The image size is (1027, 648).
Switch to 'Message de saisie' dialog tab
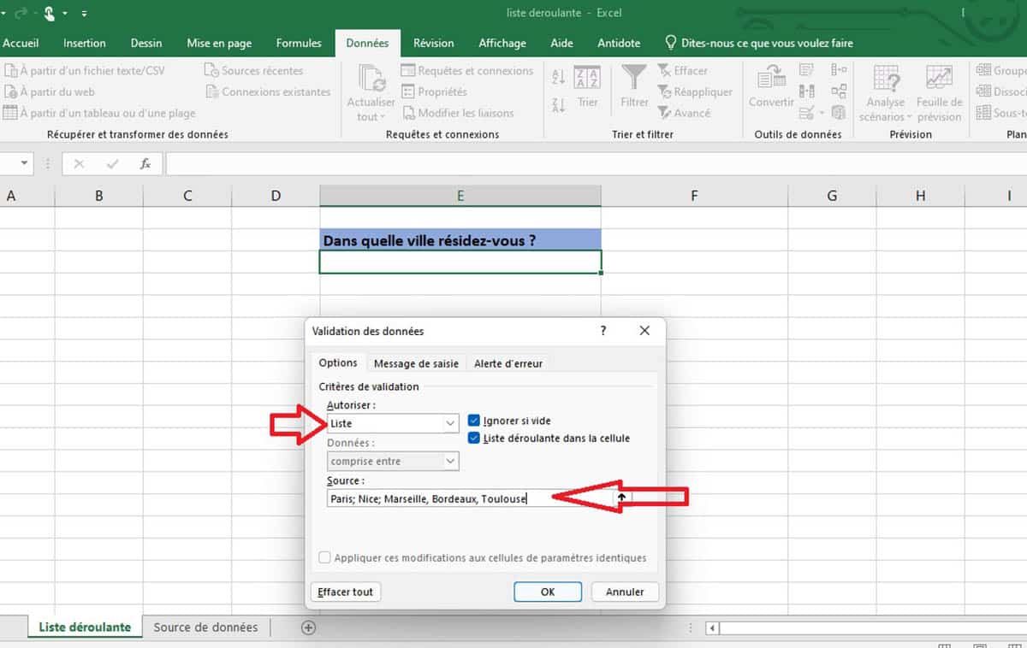click(x=416, y=363)
